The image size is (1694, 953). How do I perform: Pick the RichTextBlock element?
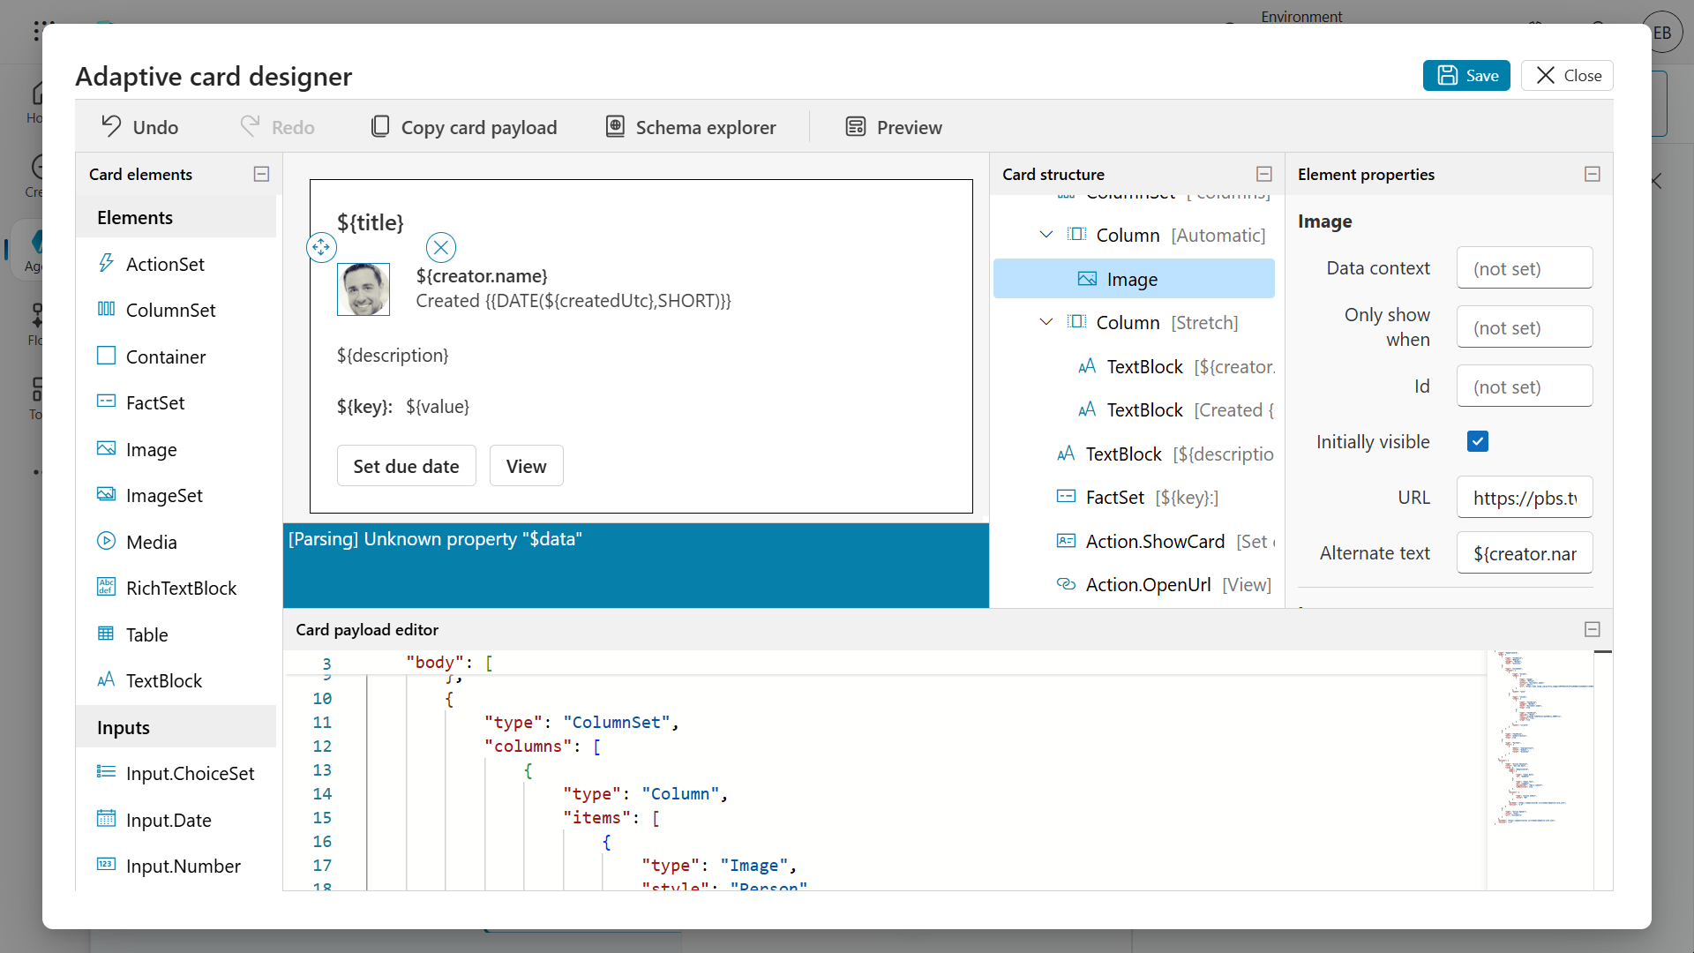(181, 588)
